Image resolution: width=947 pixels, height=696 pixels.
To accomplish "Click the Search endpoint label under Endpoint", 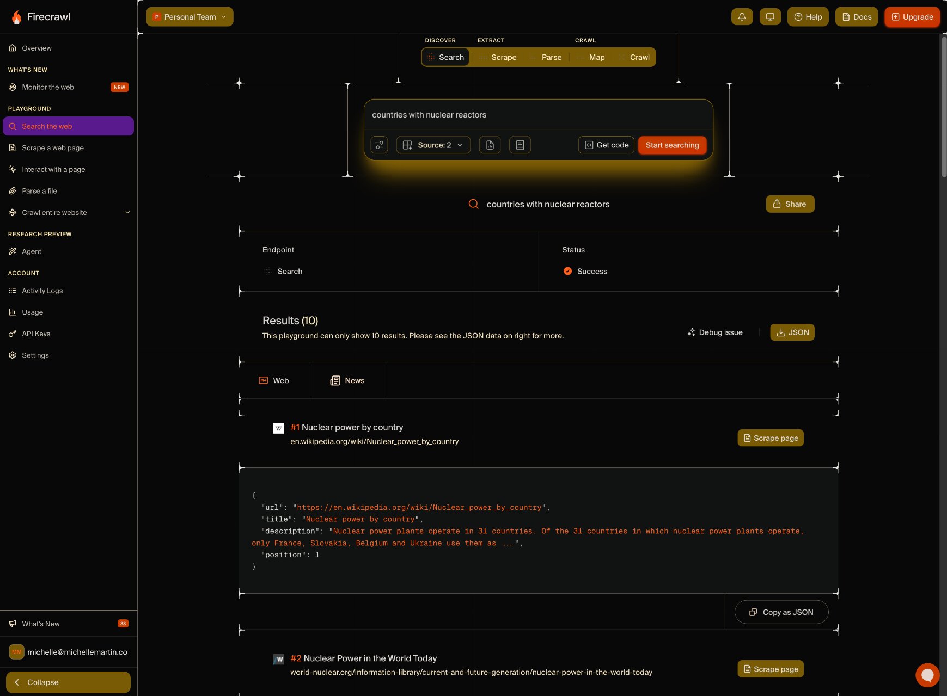I will coord(290,272).
